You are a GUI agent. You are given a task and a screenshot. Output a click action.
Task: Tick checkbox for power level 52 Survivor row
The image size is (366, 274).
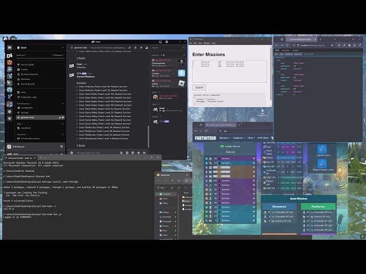(206, 190)
